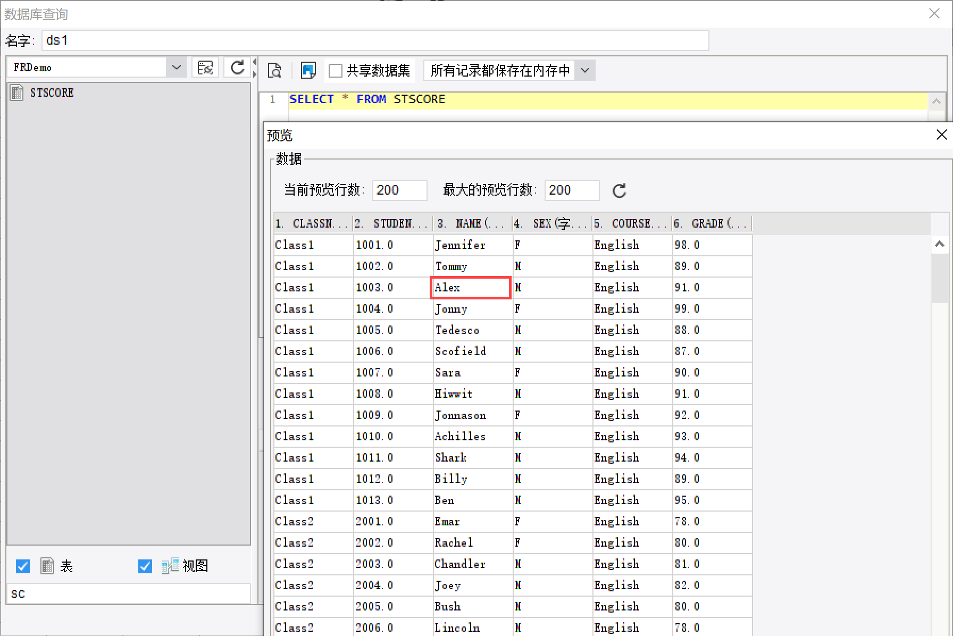Click the SQL editor scroll up arrow
Screen dimensions: 953x636
pos(936,101)
